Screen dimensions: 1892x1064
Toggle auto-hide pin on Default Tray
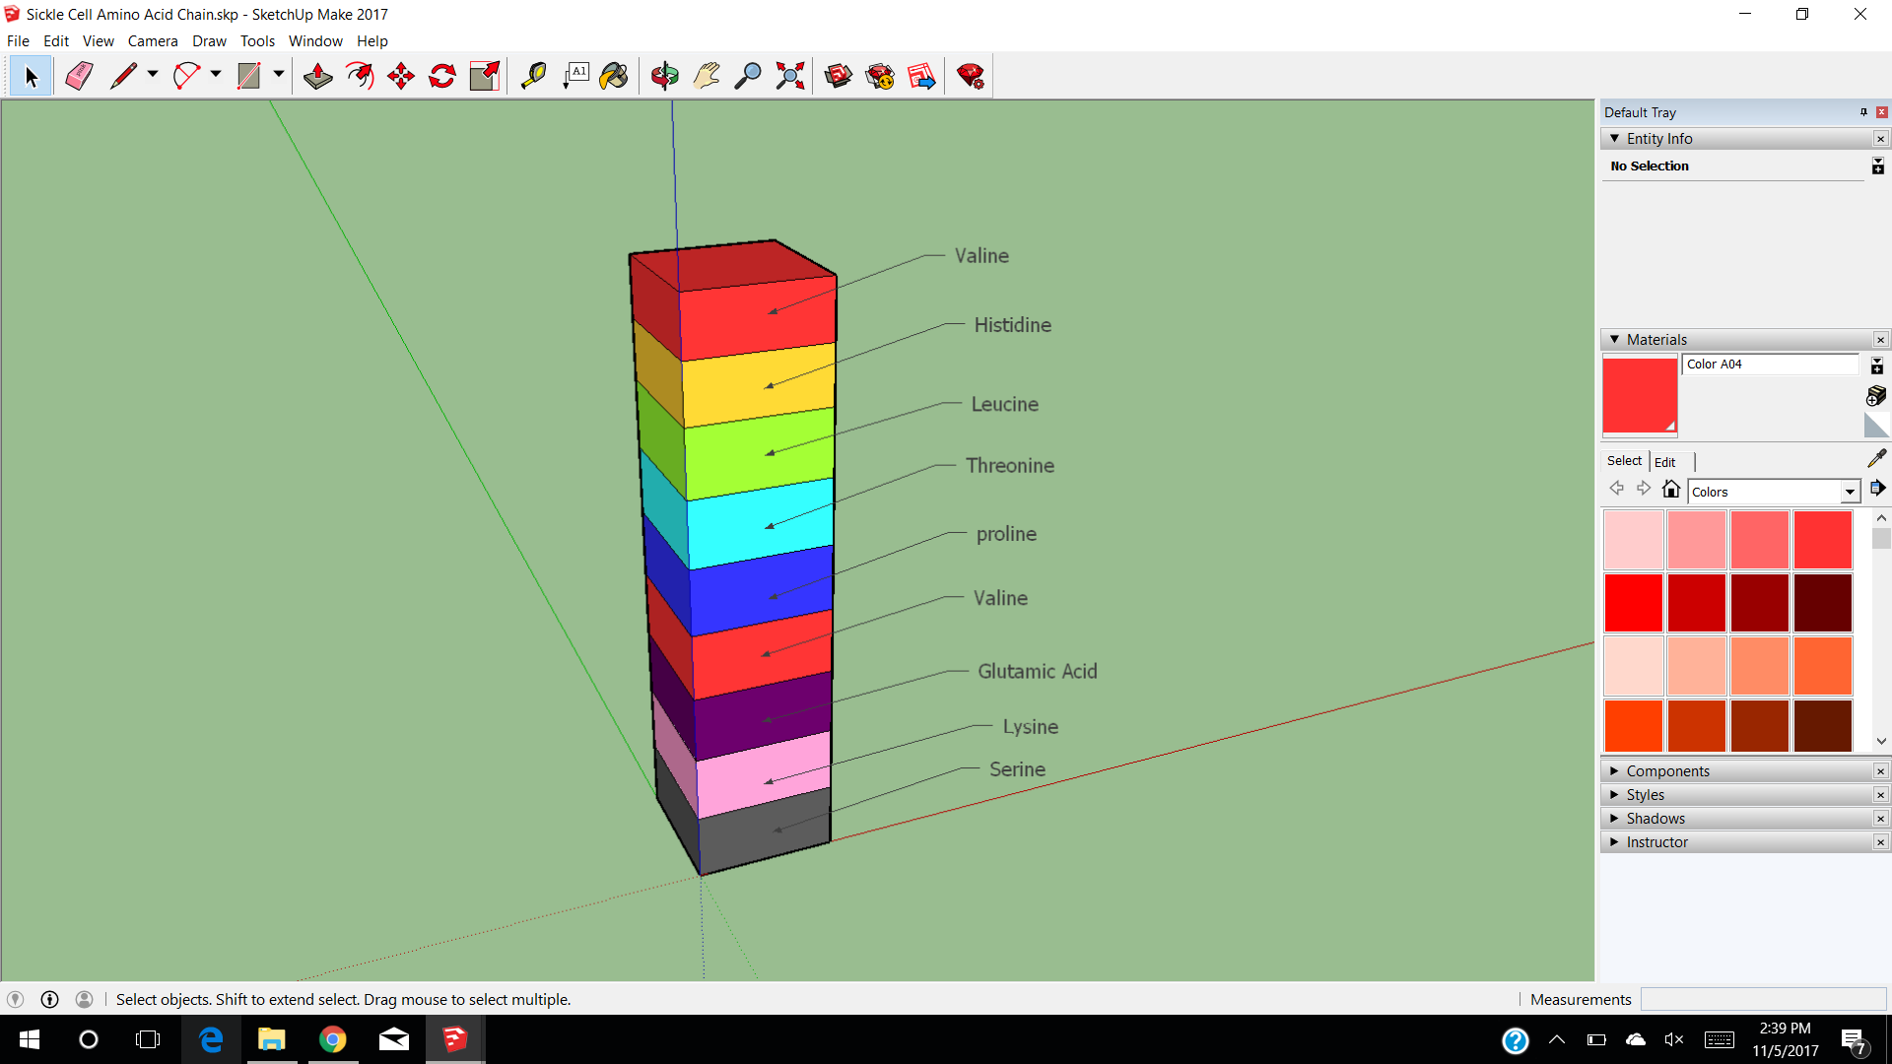1863,112
